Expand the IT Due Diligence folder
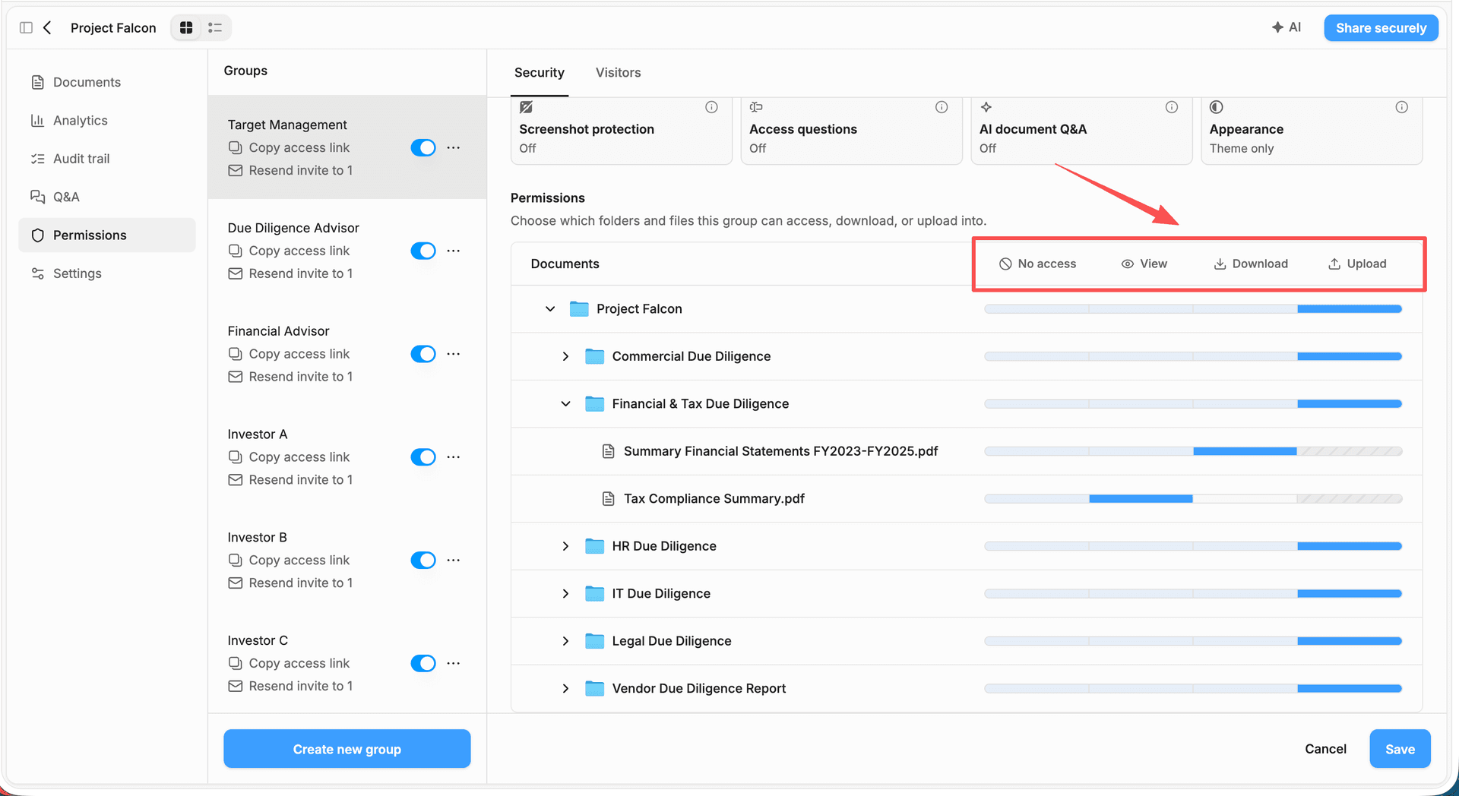This screenshot has height=796, width=1459. [x=565, y=594]
